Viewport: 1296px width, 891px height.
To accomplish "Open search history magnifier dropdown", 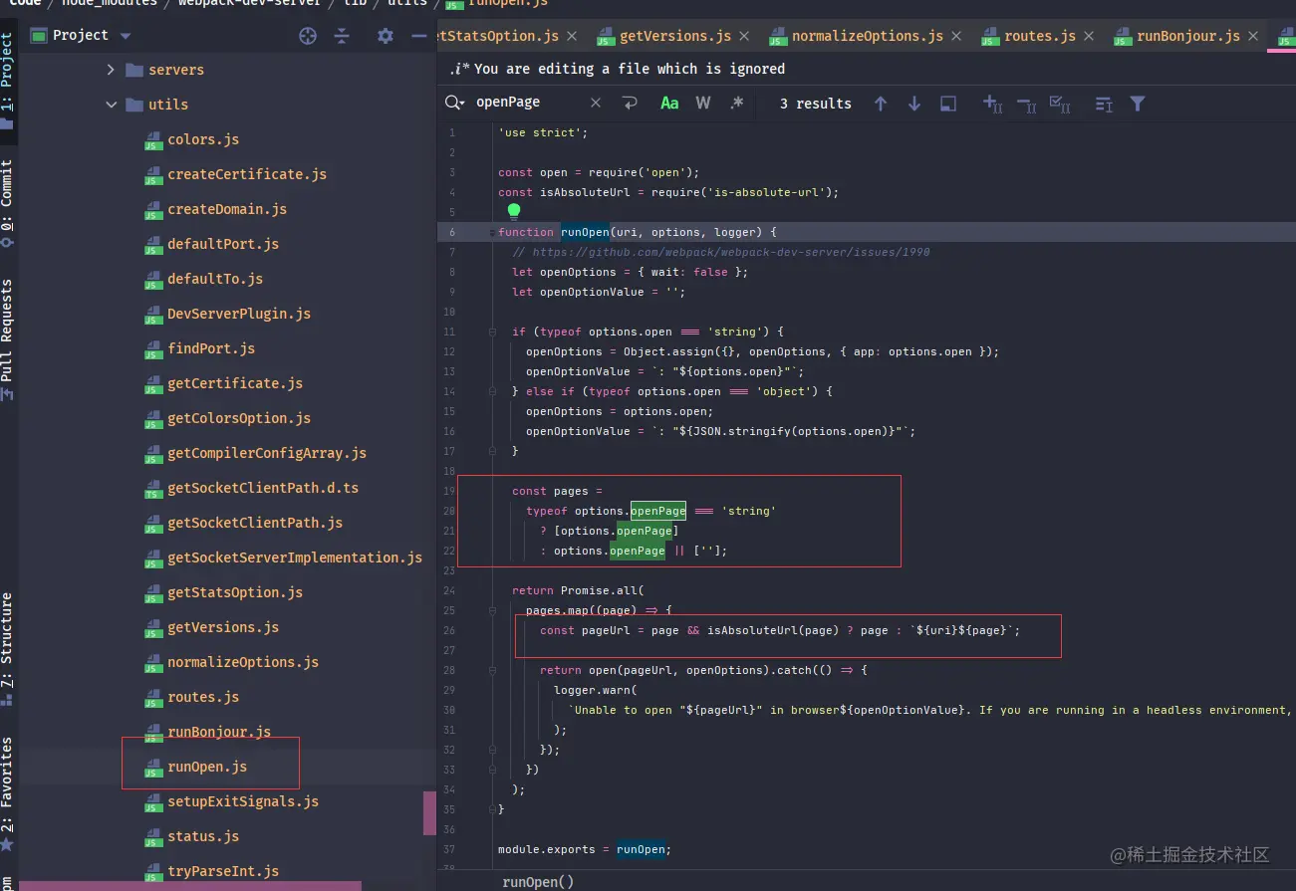I will pos(454,103).
